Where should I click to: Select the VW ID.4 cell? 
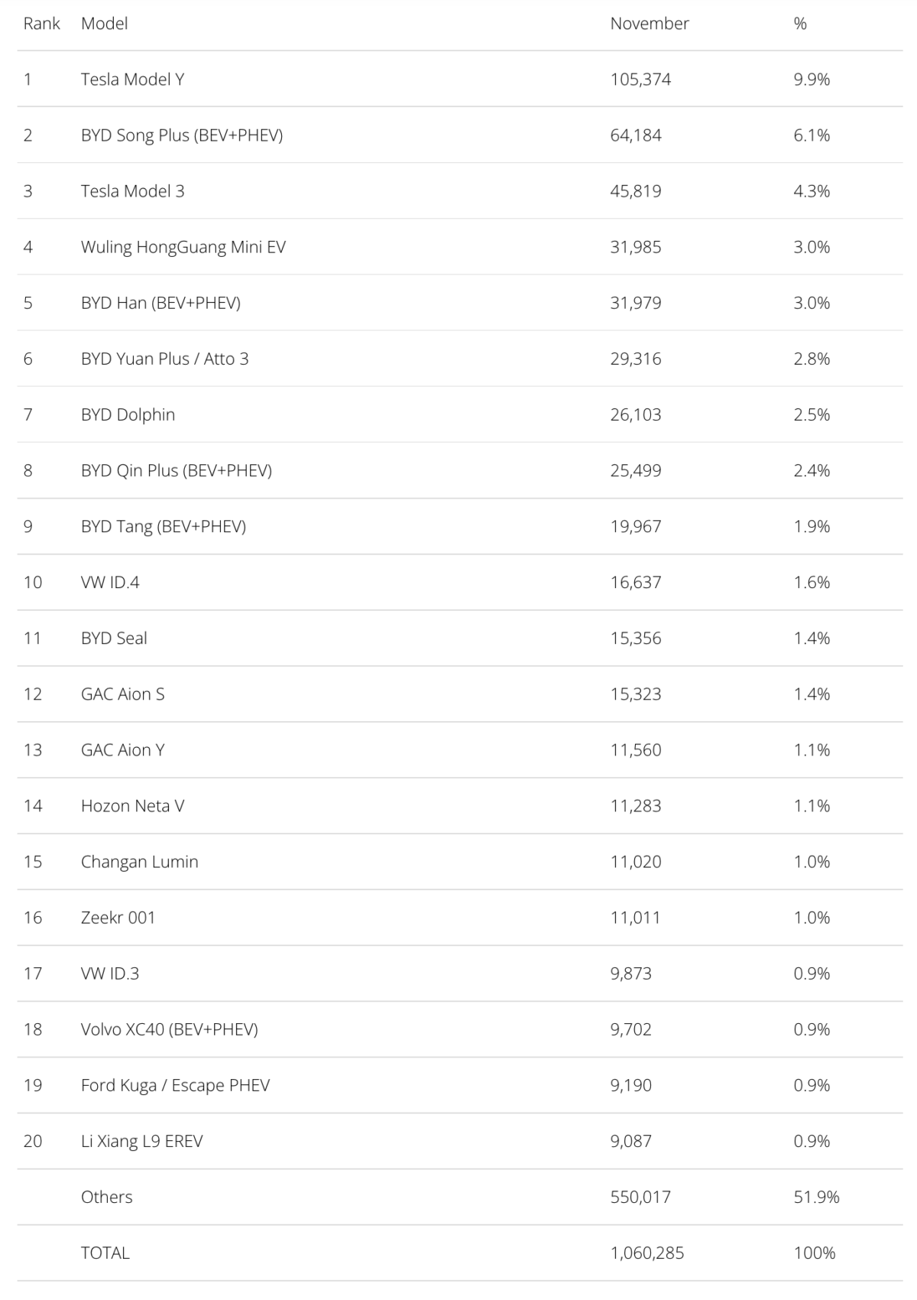[110, 582]
